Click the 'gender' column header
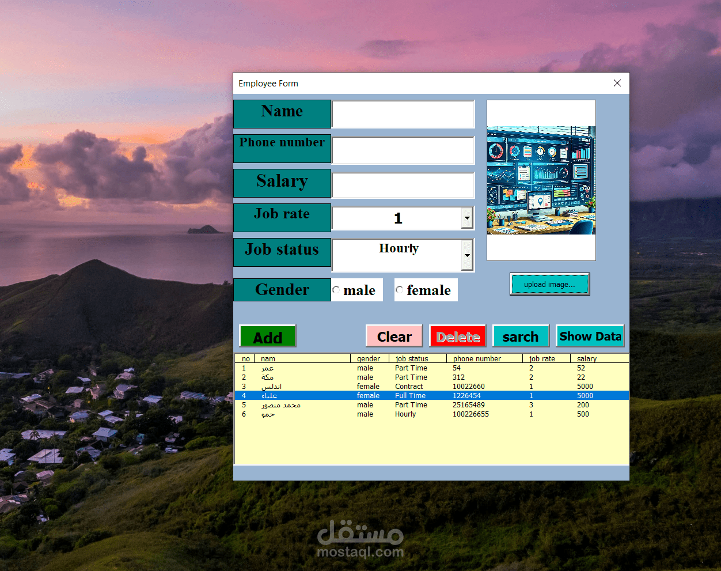 click(x=370, y=358)
